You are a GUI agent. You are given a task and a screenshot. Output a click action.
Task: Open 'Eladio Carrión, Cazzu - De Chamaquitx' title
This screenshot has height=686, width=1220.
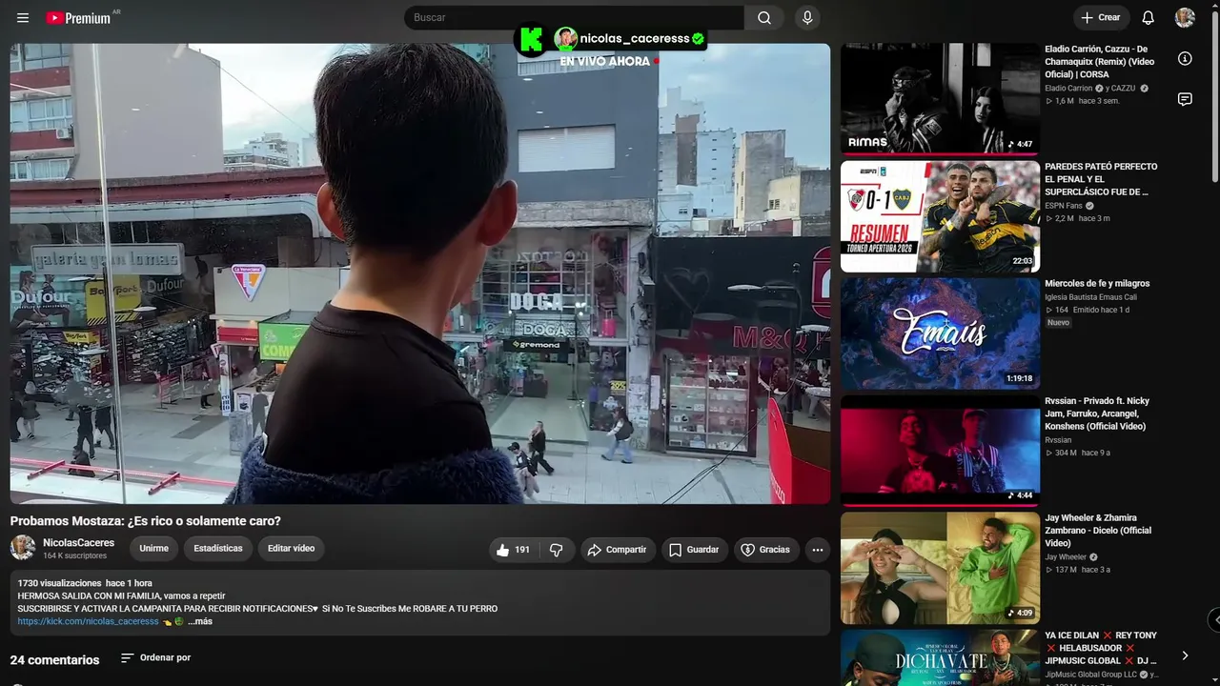(1100, 61)
